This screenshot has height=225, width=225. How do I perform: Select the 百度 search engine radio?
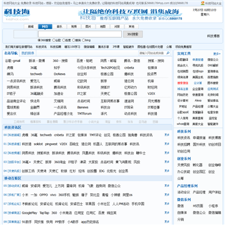tap(63, 40)
